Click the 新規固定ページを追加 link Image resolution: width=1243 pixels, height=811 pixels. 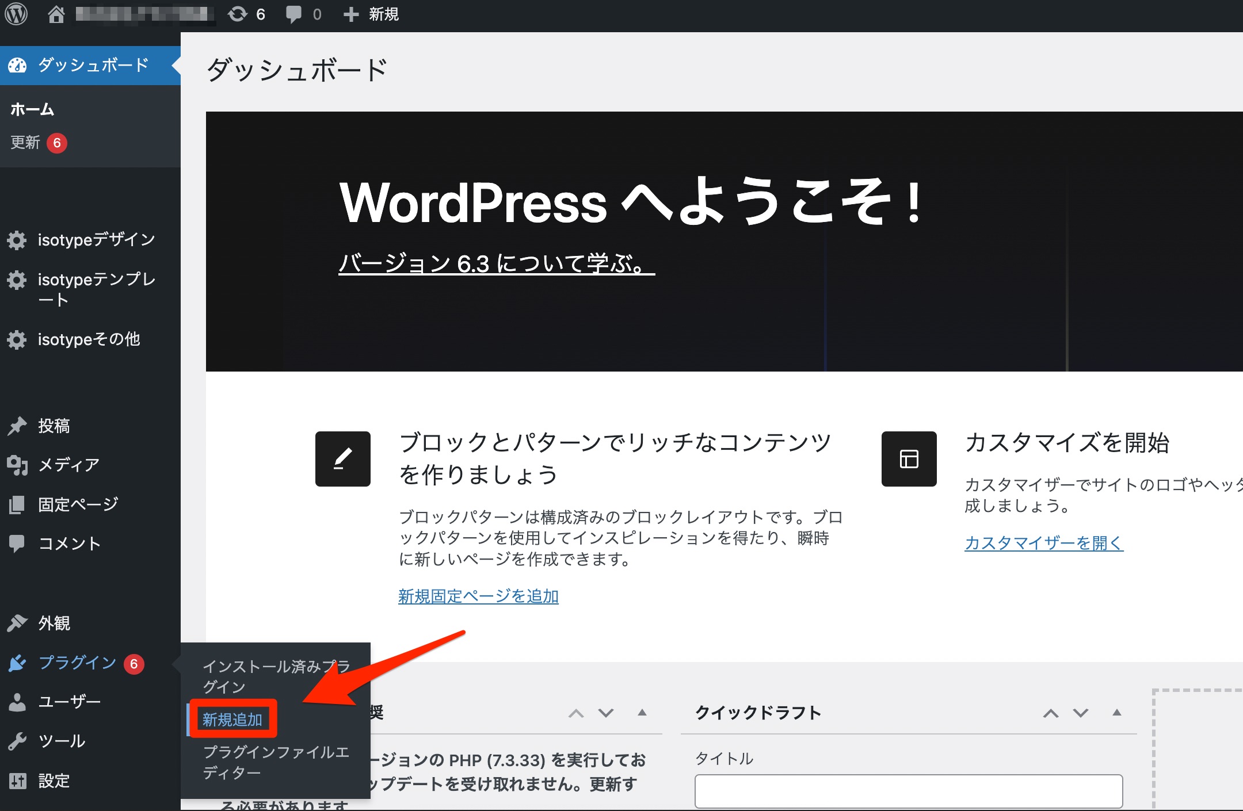coord(478,596)
